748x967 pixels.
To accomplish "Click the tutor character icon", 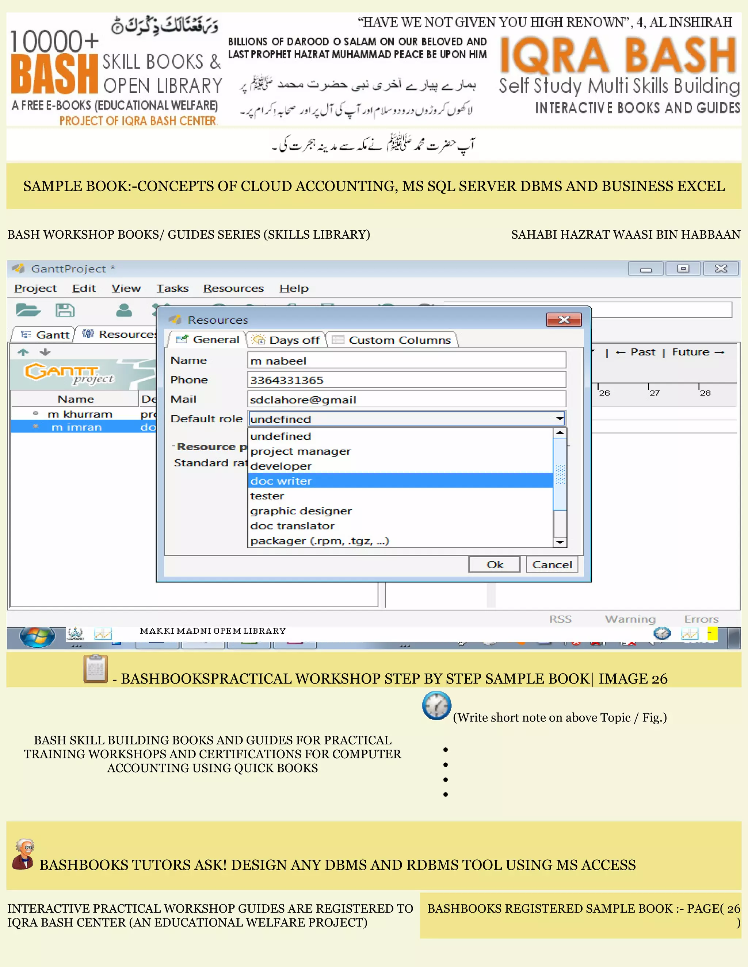I will [23, 854].
